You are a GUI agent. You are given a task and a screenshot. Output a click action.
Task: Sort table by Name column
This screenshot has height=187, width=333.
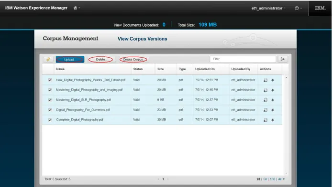click(x=60, y=69)
